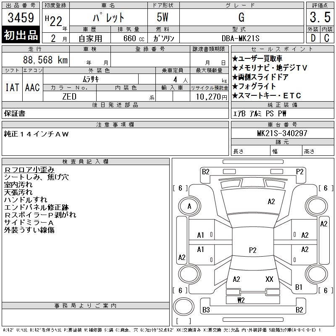Click the 保証書 entry

15,113
